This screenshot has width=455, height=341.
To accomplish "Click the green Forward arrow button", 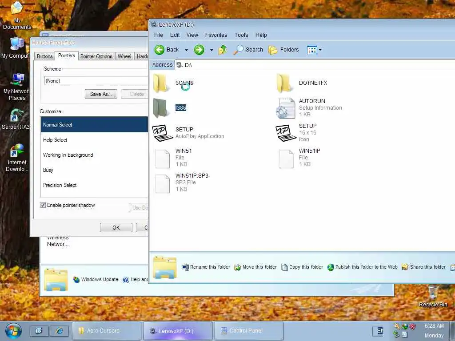I will (x=199, y=50).
